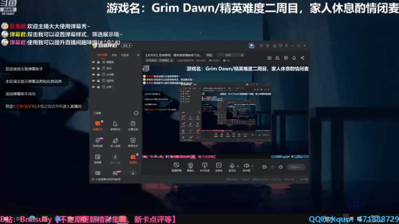
Task: Open the user avatar in title bar
Action: [252, 45]
